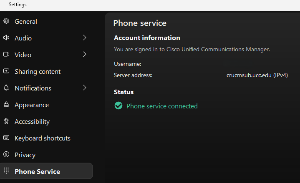Click the Keyboard shortcuts icon
Viewport: 300px width, 183px height.
coord(6,138)
